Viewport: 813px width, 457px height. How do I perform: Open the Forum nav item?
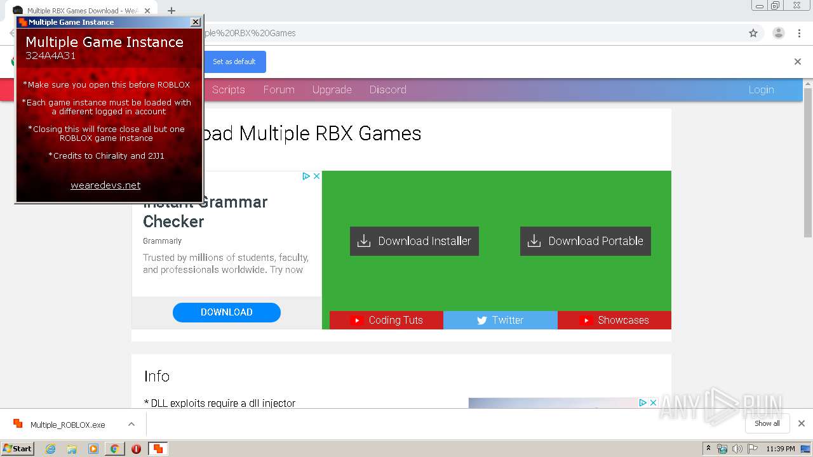pyautogui.click(x=279, y=89)
